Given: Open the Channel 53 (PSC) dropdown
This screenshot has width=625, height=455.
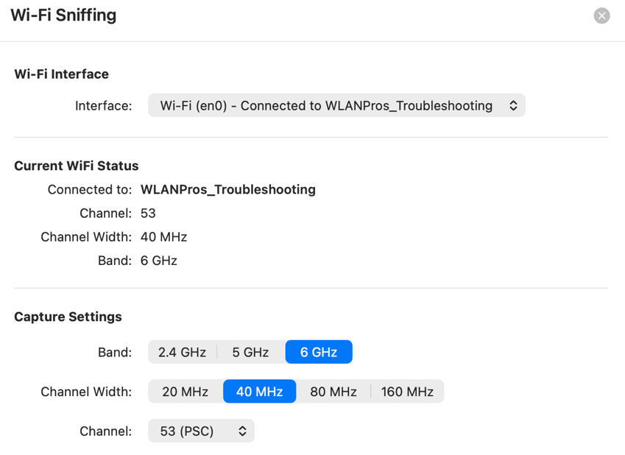Looking at the screenshot, I should pyautogui.click(x=201, y=431).
